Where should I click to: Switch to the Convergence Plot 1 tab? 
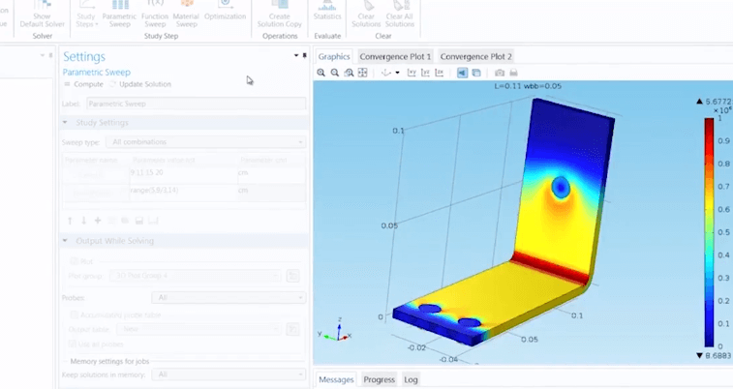397,57
